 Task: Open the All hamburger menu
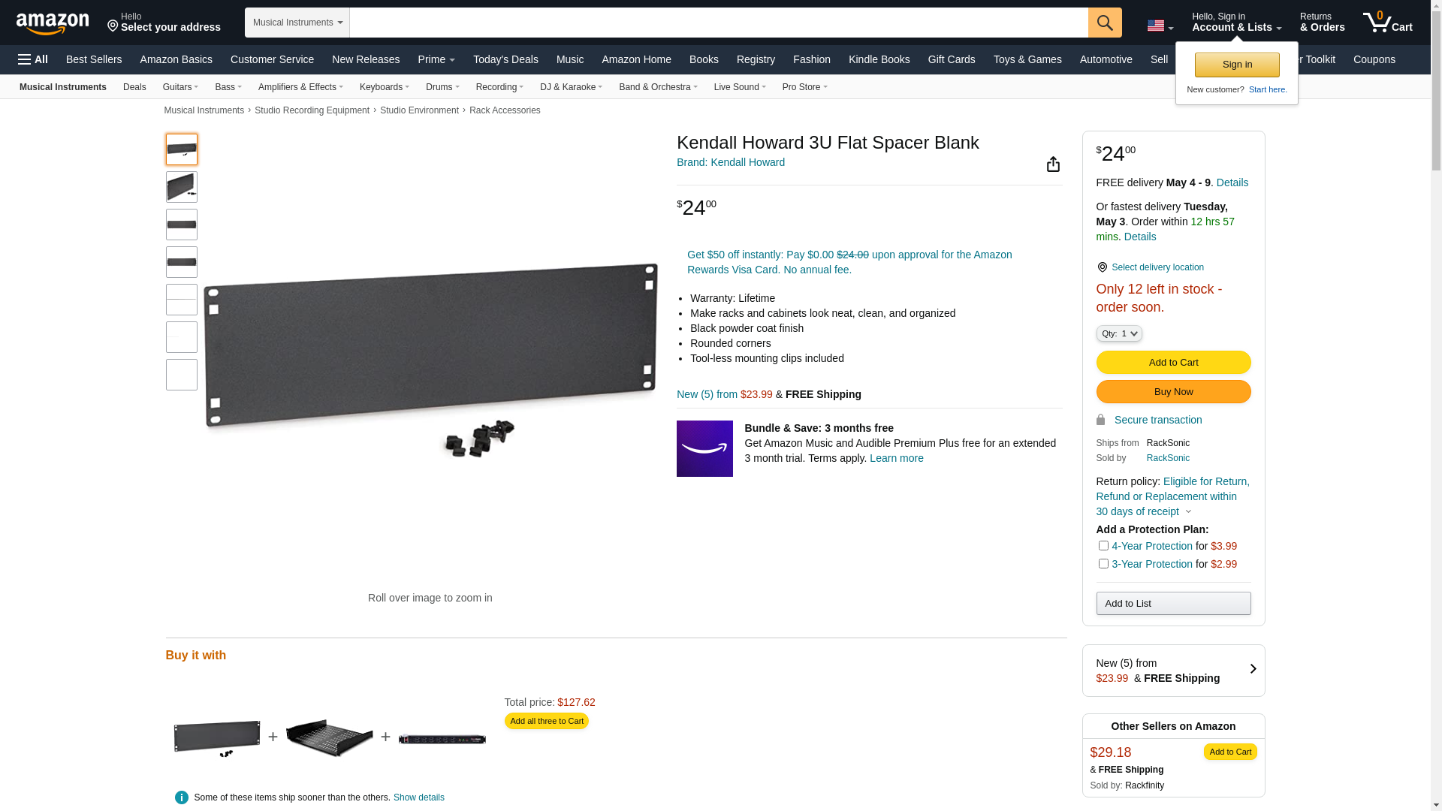click(33, 59)
